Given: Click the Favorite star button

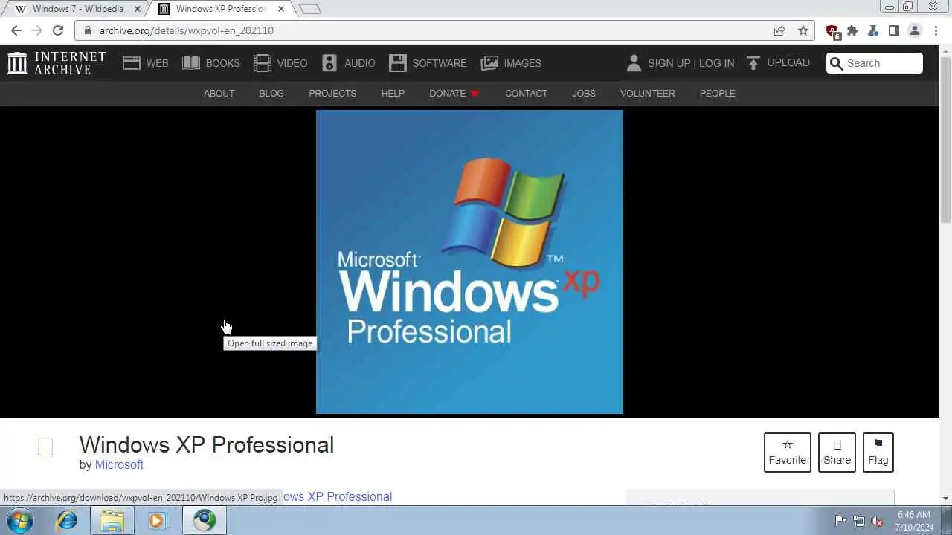Looking at the screenshot, I should (788, 453).
